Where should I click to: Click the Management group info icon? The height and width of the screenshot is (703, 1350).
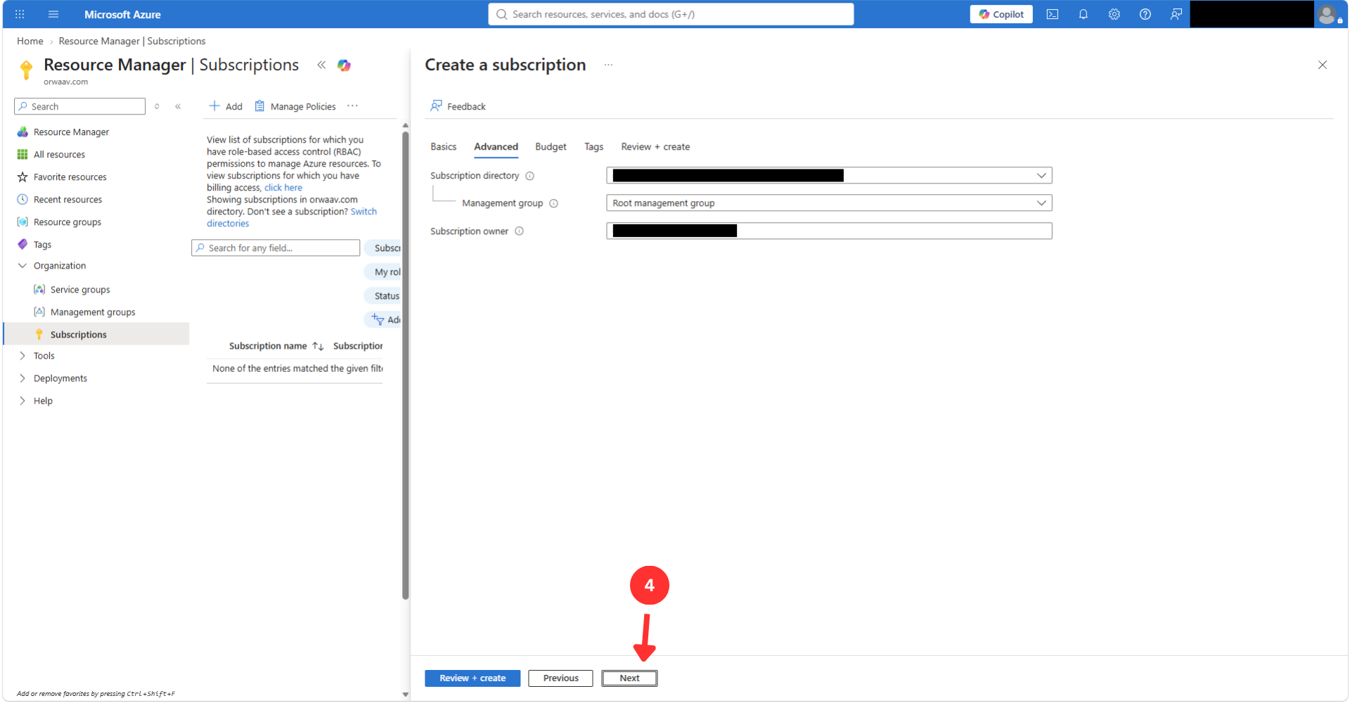coord(554,204)
